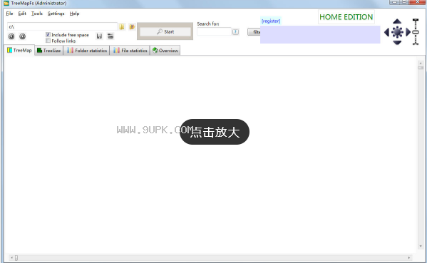Click the Start scan button
The image size is (427, 263).
tap(165, 31)
